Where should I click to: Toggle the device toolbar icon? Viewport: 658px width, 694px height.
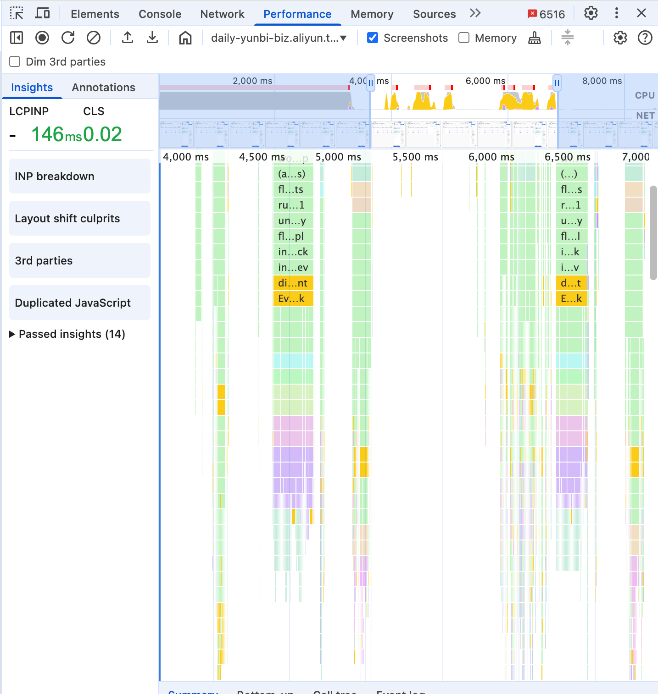coord(42,14)
